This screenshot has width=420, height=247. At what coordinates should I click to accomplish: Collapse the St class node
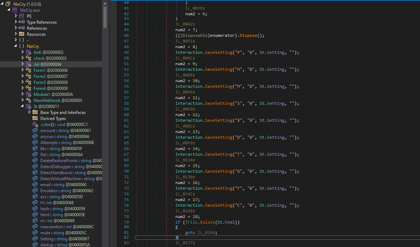tap(23, 106)
